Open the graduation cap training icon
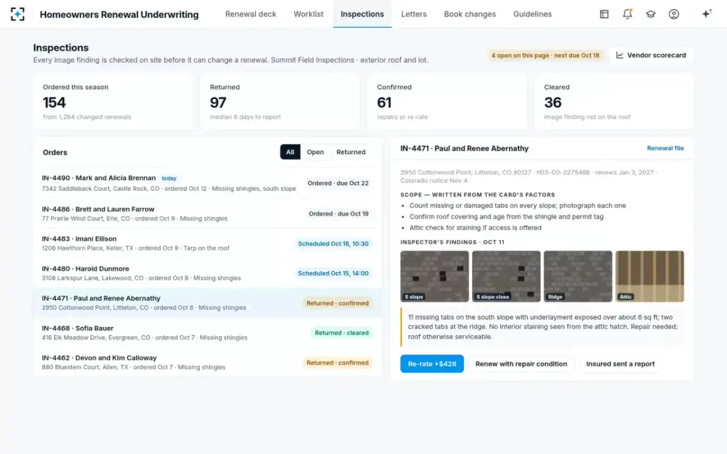 click(x=651, y=14)
